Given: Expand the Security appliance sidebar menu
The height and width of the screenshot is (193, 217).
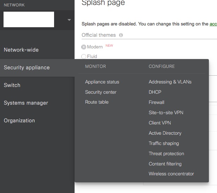Looking at the screenshot, I should tap(27, 68).
